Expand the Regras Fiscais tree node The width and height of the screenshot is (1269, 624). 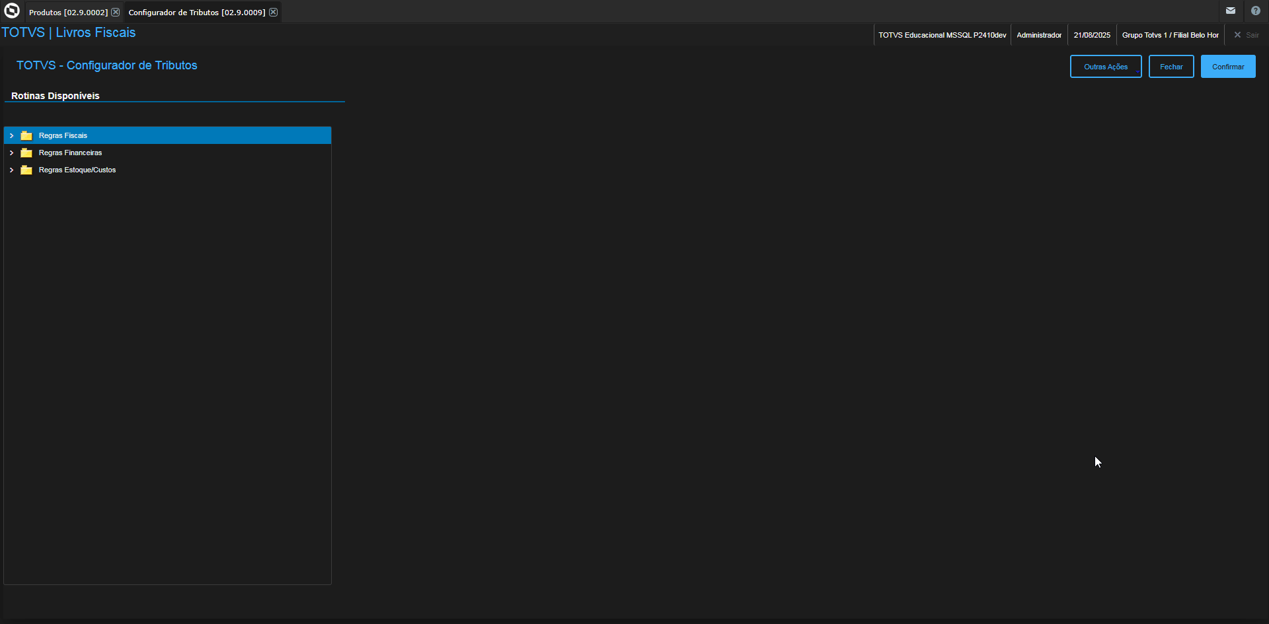tap(11, 135)
